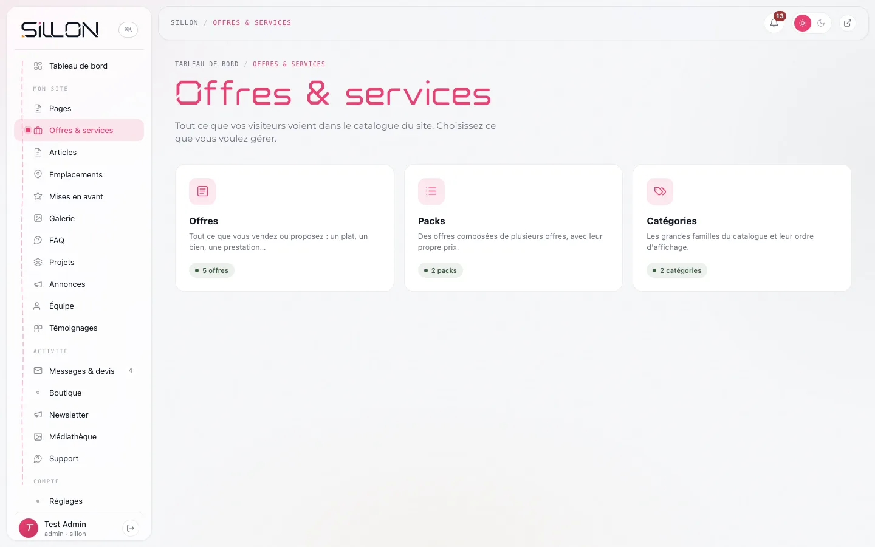The width and height of the screenshot is (875, 547).
Task: Open Réglages settings
Action: click(x=79, y=501)
